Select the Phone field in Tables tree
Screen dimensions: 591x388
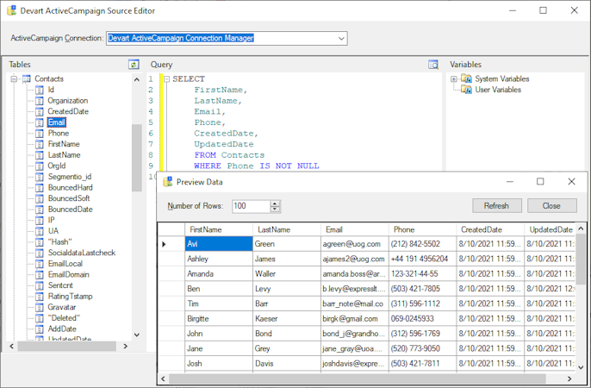click(58, 134)
